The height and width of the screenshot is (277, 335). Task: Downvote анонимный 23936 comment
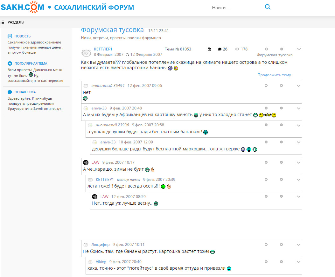(281, 125)
